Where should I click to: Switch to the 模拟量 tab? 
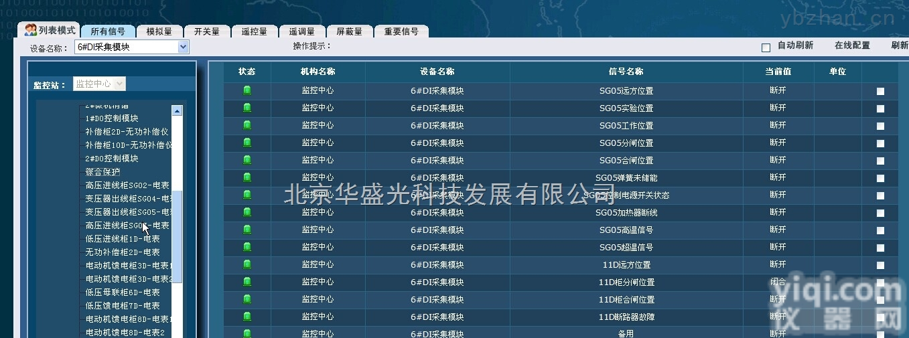[159, 31]
